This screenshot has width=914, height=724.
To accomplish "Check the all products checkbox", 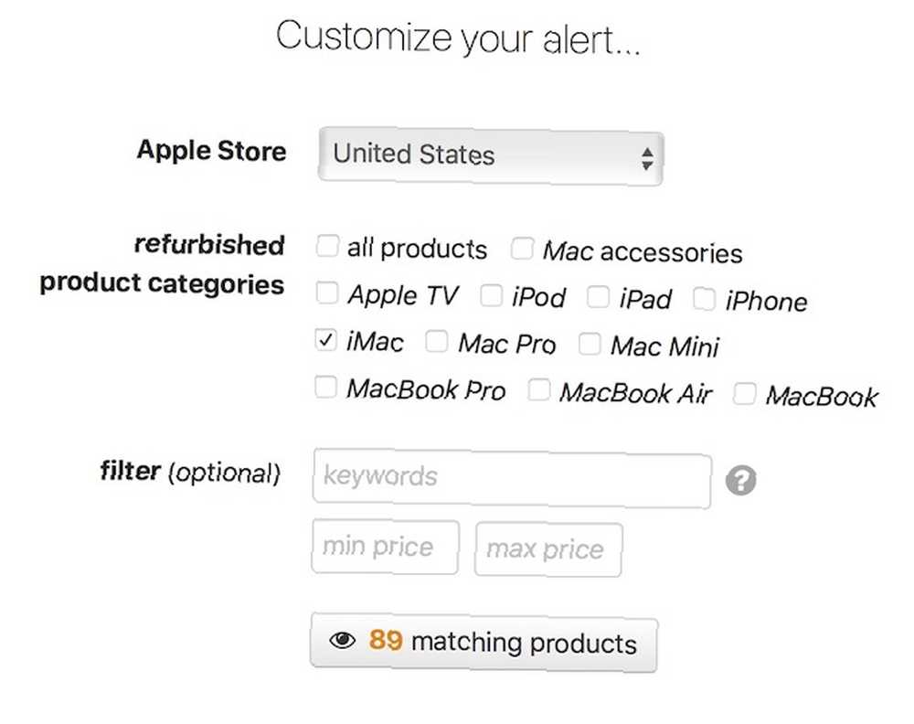I will coord(327,245).
